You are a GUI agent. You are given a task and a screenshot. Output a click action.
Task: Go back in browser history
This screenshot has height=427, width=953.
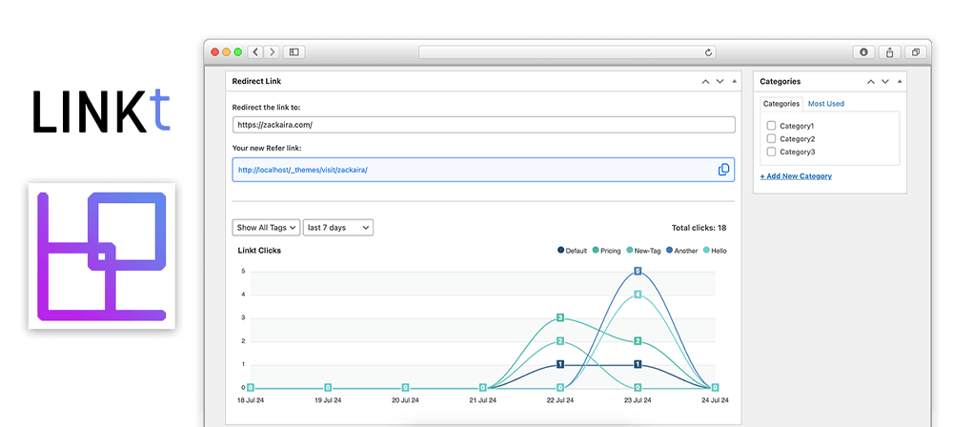pos(256,51)
